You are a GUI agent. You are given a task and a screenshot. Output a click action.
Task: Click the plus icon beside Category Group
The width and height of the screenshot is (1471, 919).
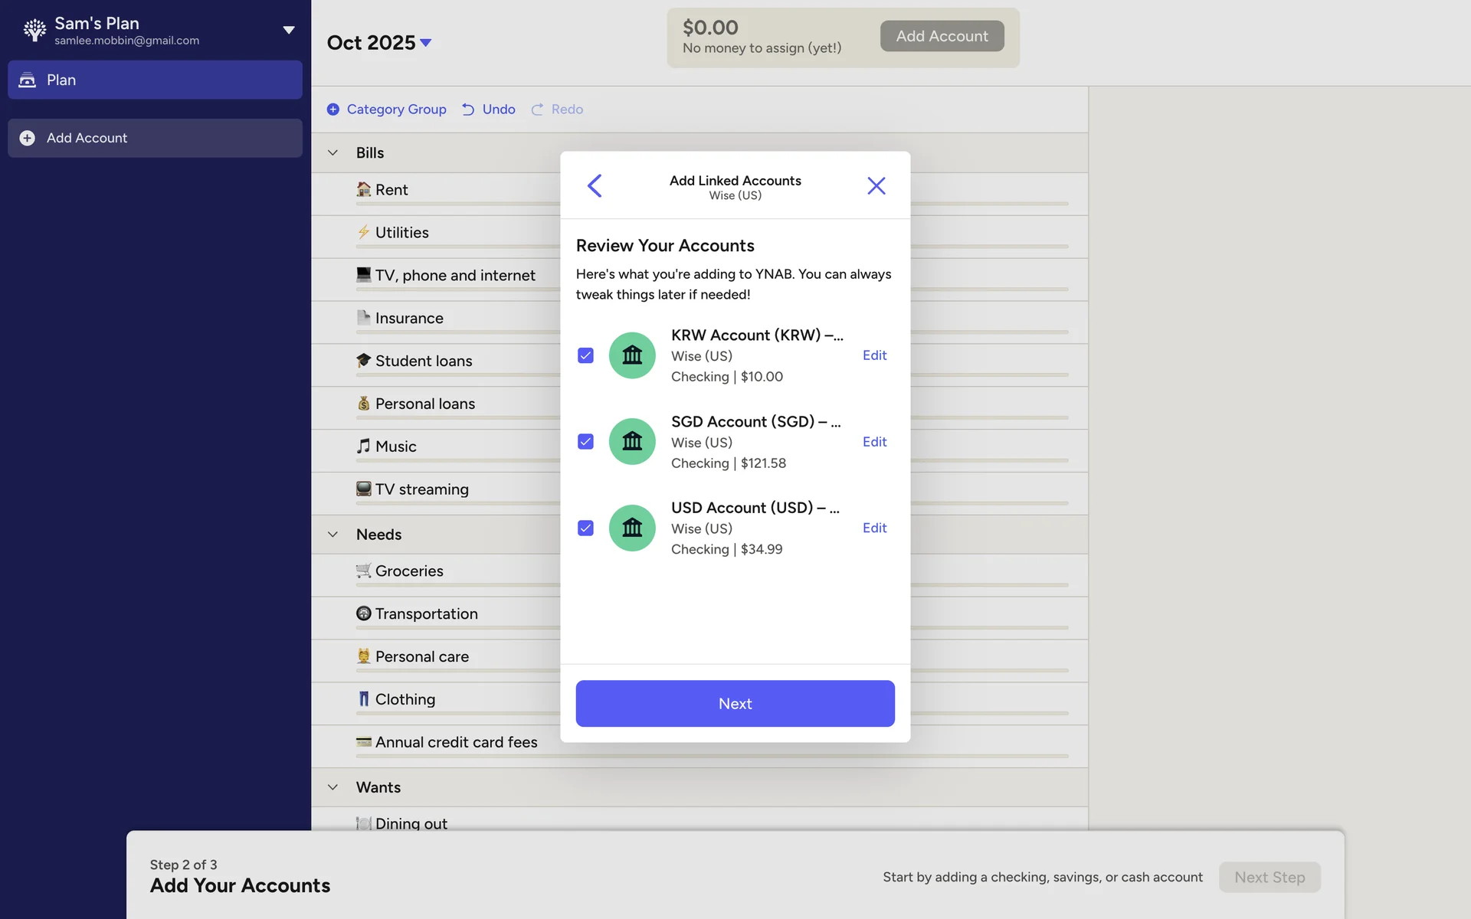(x=333, y=110)
